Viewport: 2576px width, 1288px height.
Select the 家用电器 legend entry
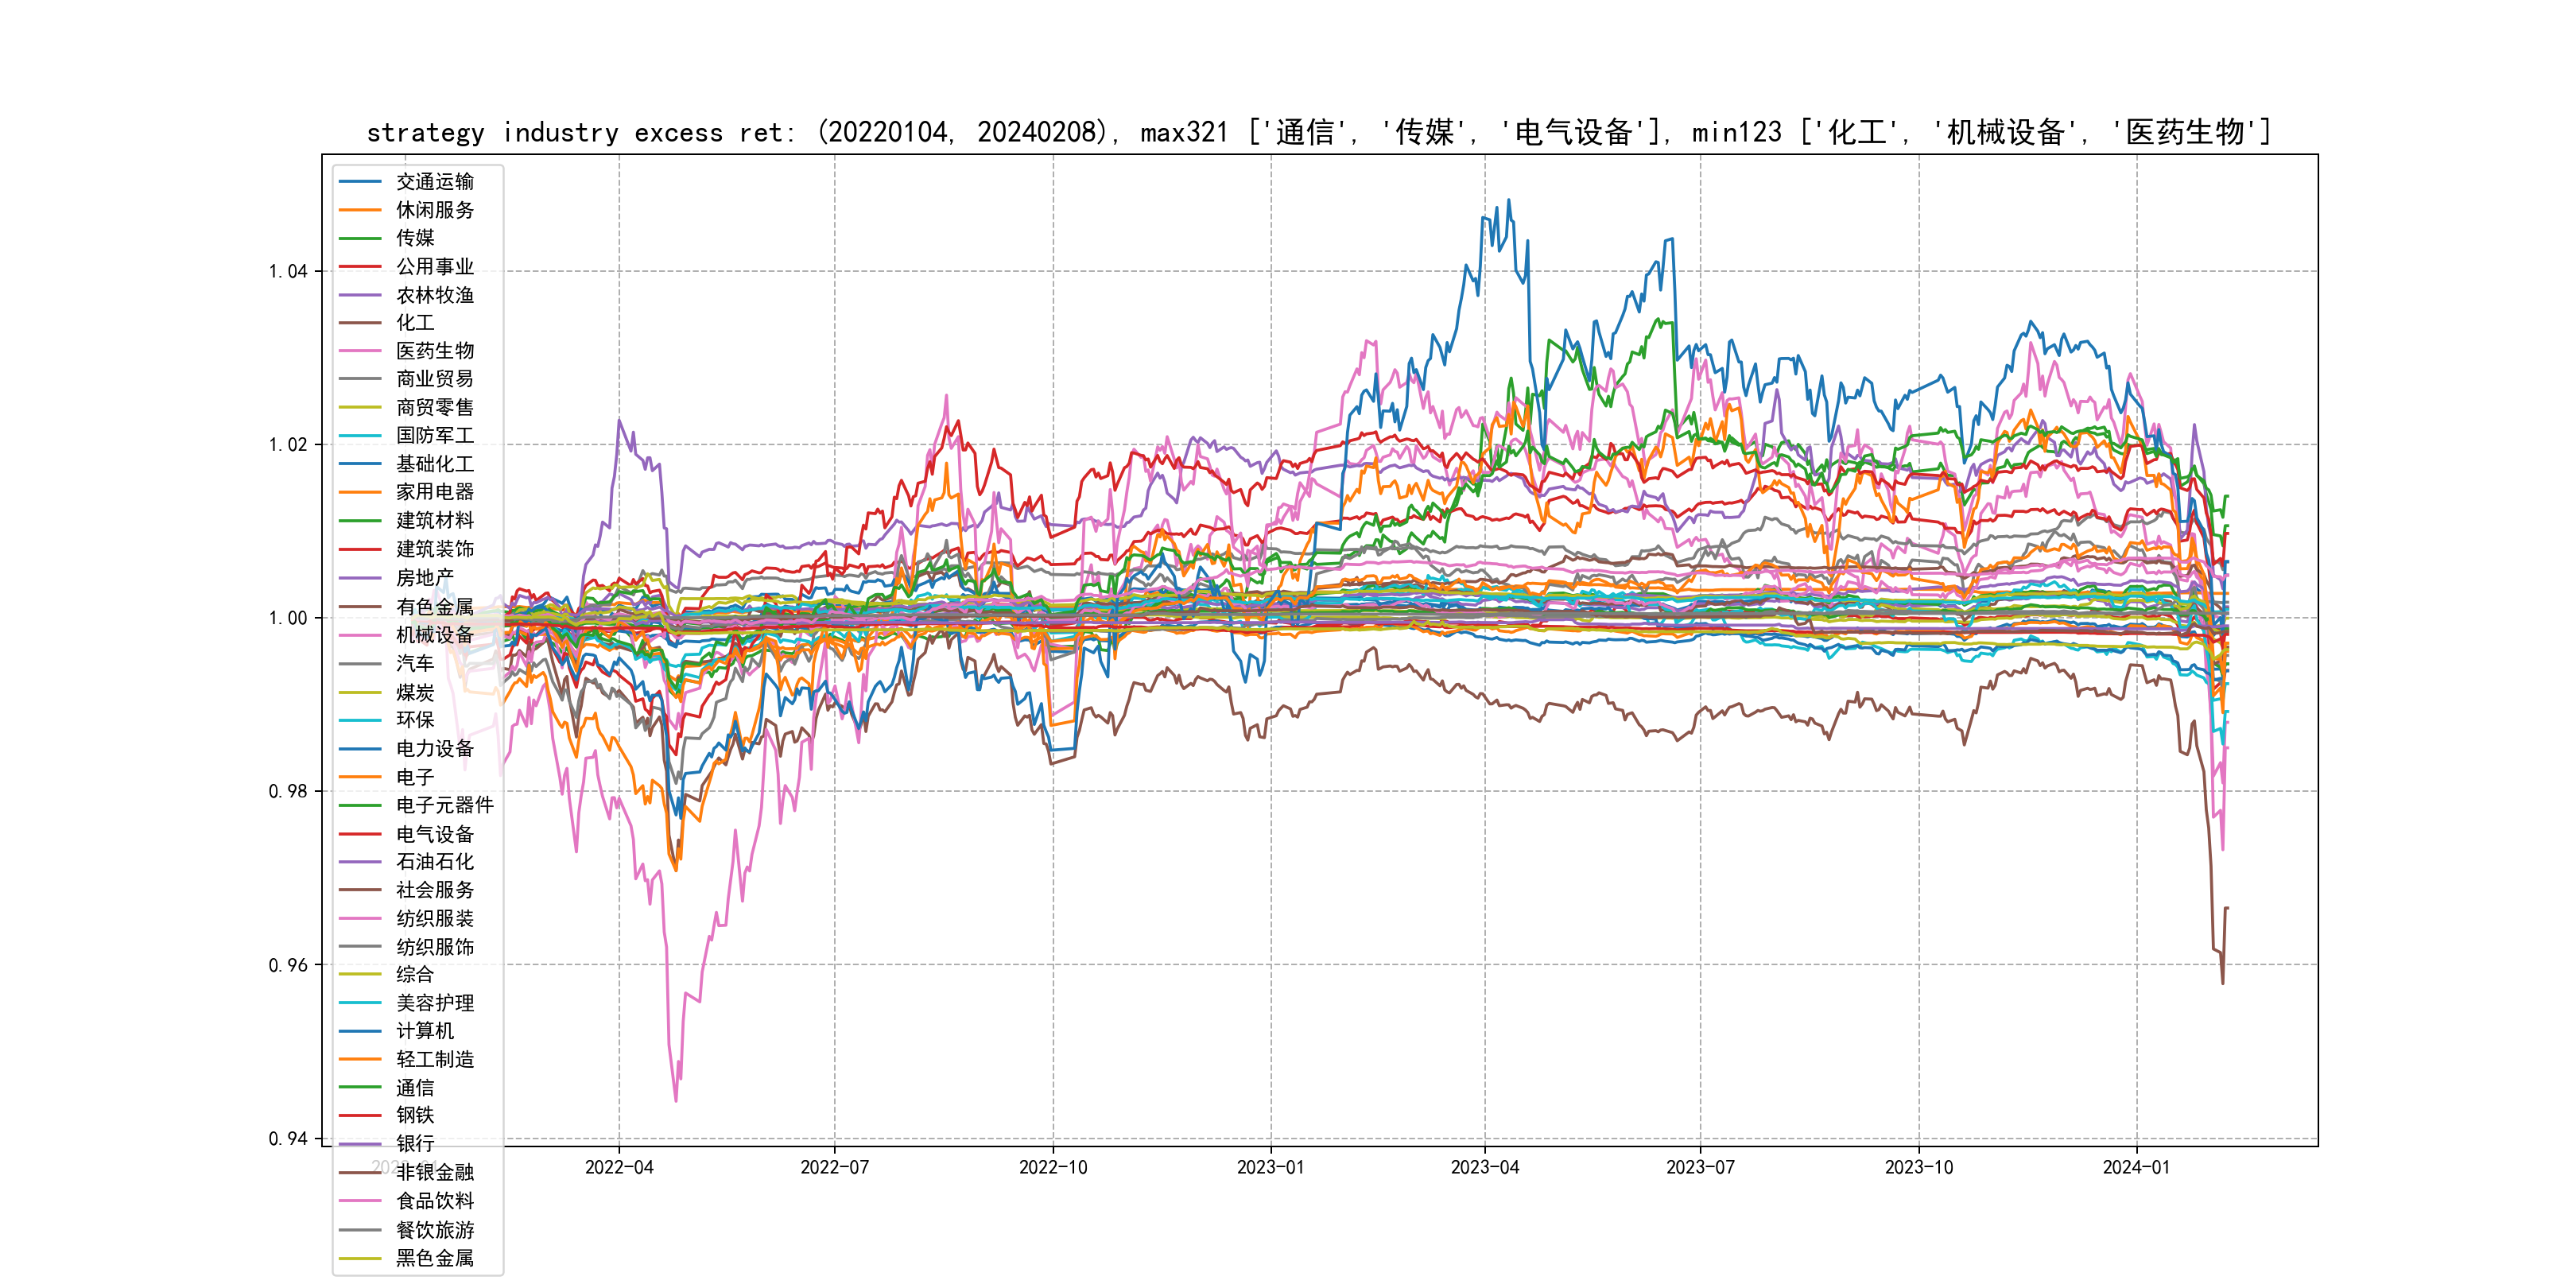pyautogui.click(x=435, y=492)
